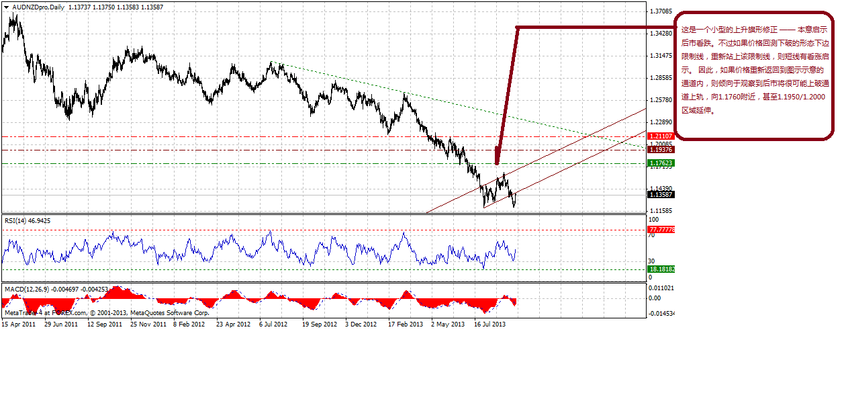Click the 1.22890 price axis label

662,122
